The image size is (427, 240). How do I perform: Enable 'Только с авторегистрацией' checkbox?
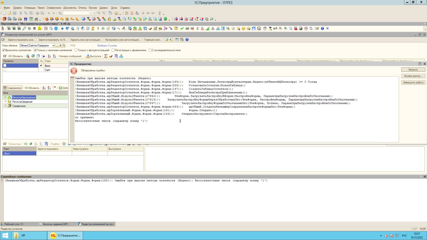click(76, 50)
